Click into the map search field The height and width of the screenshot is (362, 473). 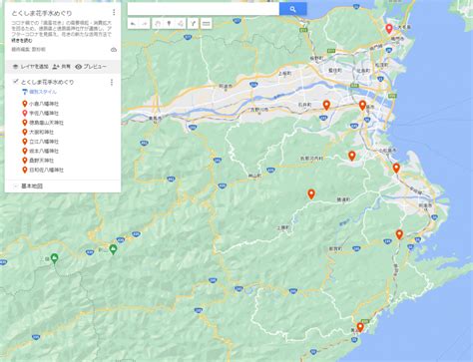click(204, 9)
